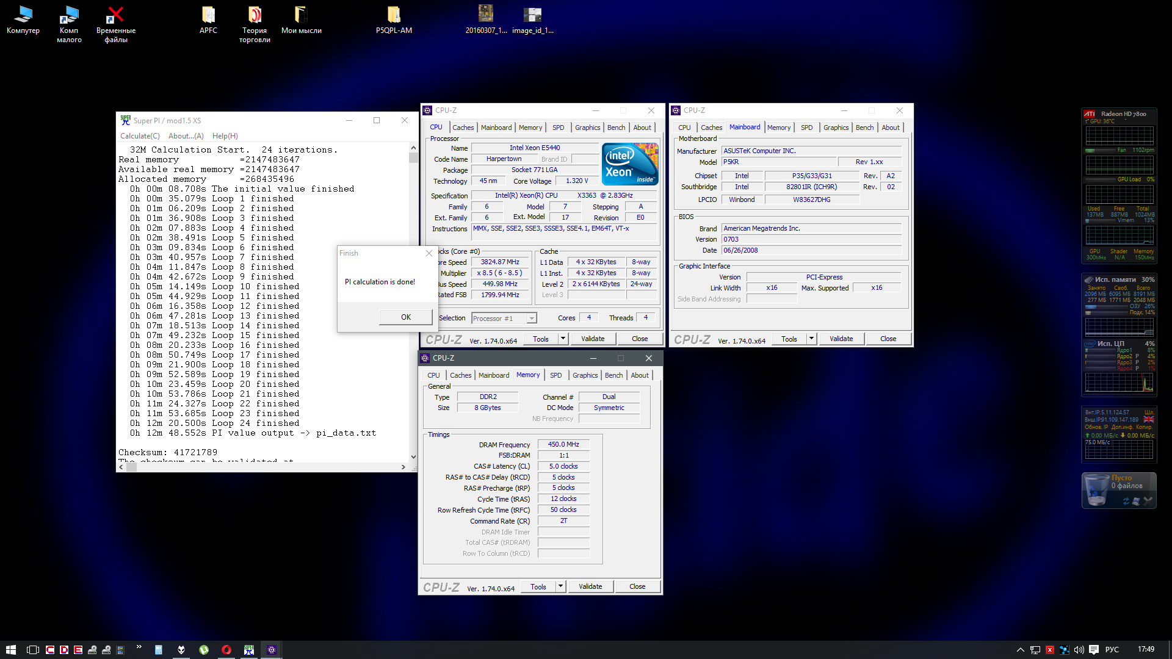Viewport: 1172px width, 659px height.
Task: Switch to Opera browser on taskbar
Action: (226, 650)
